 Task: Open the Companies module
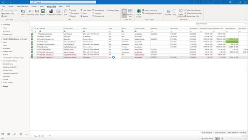pyautogui.click(x=51, y=12)
